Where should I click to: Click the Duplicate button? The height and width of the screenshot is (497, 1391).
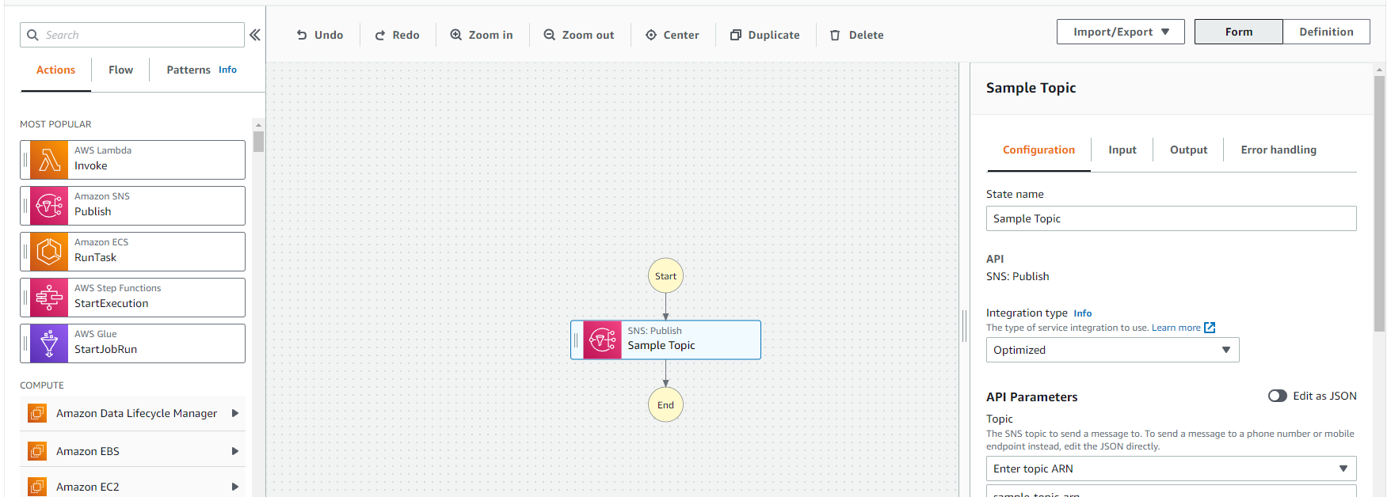[765, 35]
